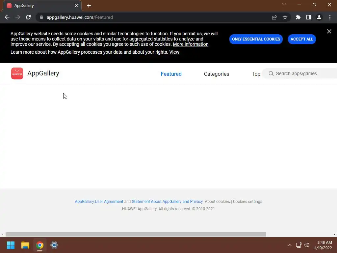Screen dimensions: 337x253
Task: Click the address bar URL
Action: [80, 17]
